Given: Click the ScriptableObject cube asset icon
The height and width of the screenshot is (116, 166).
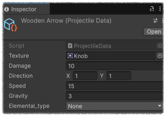Looking at the screenshot, I should (x=11, y=25).
